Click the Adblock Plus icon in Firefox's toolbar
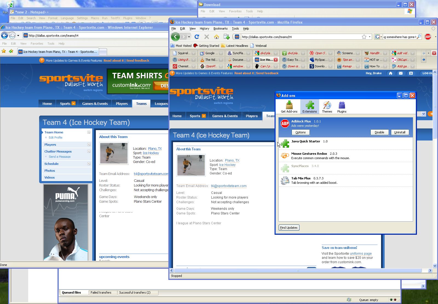Viewport: 438px width, 304px height. 428,37
